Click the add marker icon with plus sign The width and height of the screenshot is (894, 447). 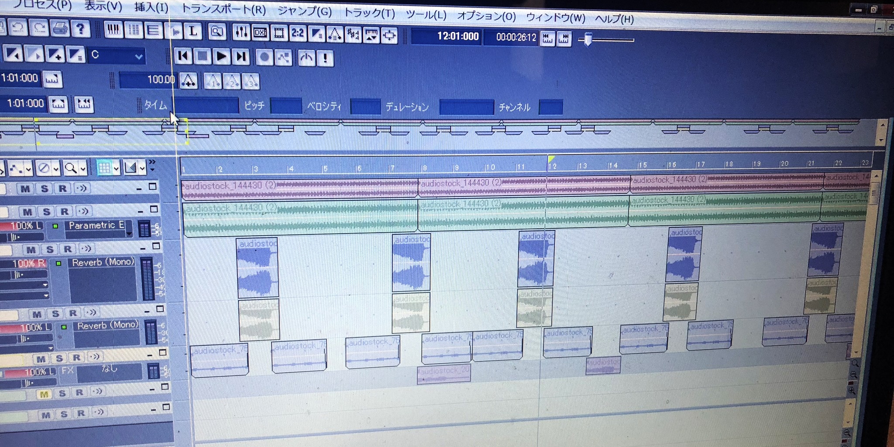coord(55,55)
